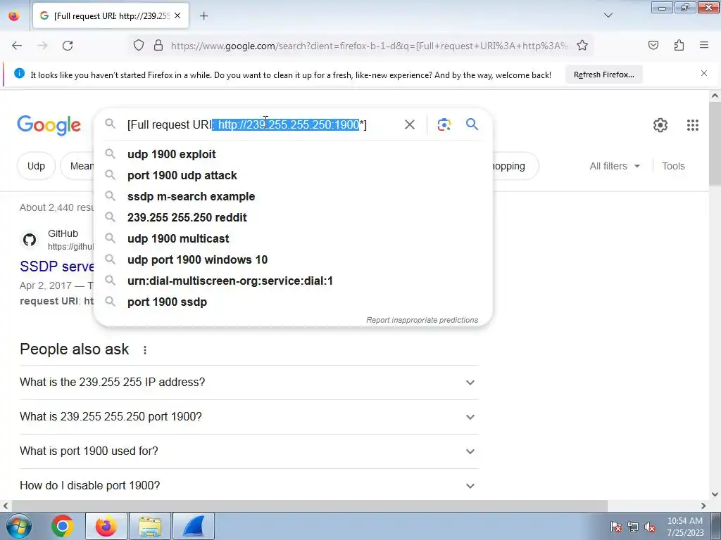
Task: Clear the Google search box text
Action: point(409,124)
